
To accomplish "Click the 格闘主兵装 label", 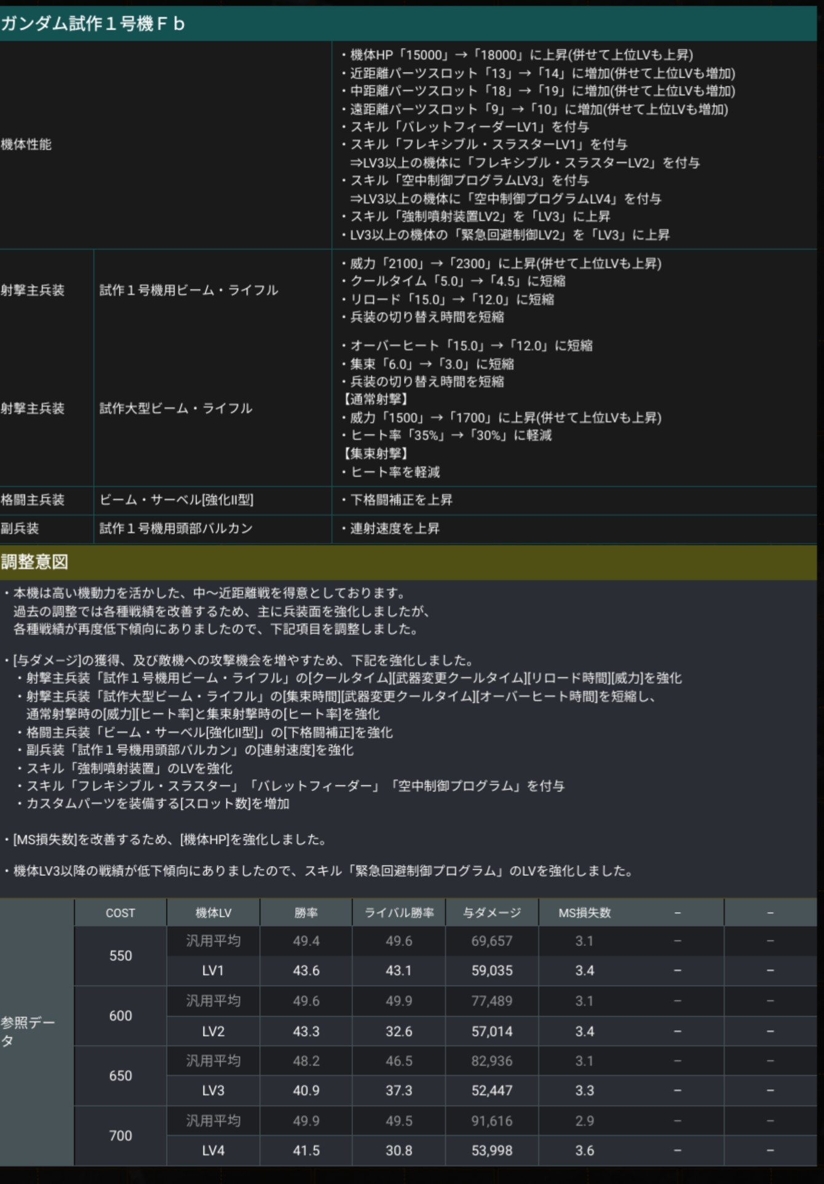I will pos(32,500).
